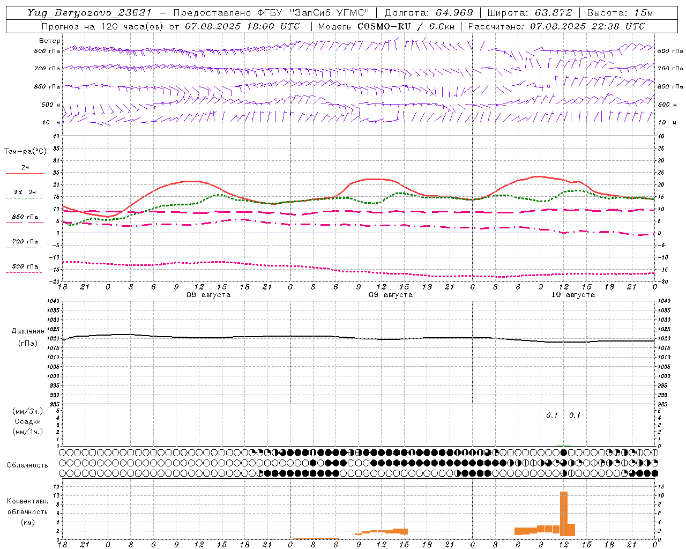Click Рассчитано: 07.08.2025 22:38 UTC text

(556, 26)
